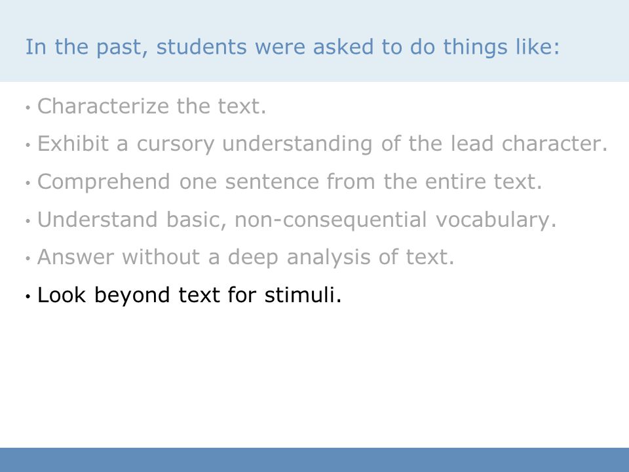
Task: Click the slide title about past student tasks
Action: [x=292, y=47]
